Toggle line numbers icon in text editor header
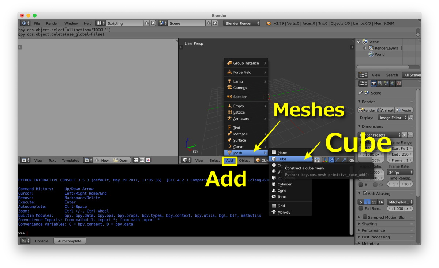This screenshot has width=439, height=268. (x=136, y=160)
